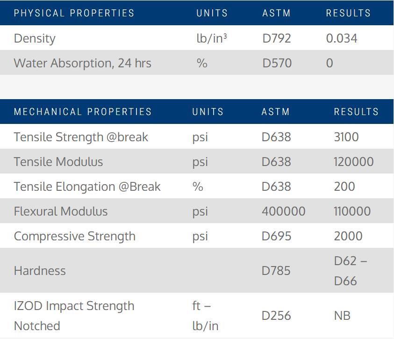Select ASTM code D570
The width and height of the screenshot is (394, 339).
277,63
